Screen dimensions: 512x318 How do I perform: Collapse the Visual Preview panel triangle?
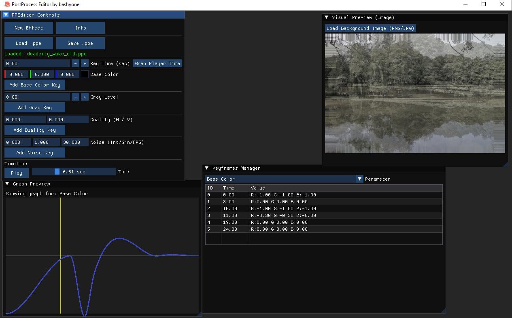pyautogui.click(x=326, y=17)
